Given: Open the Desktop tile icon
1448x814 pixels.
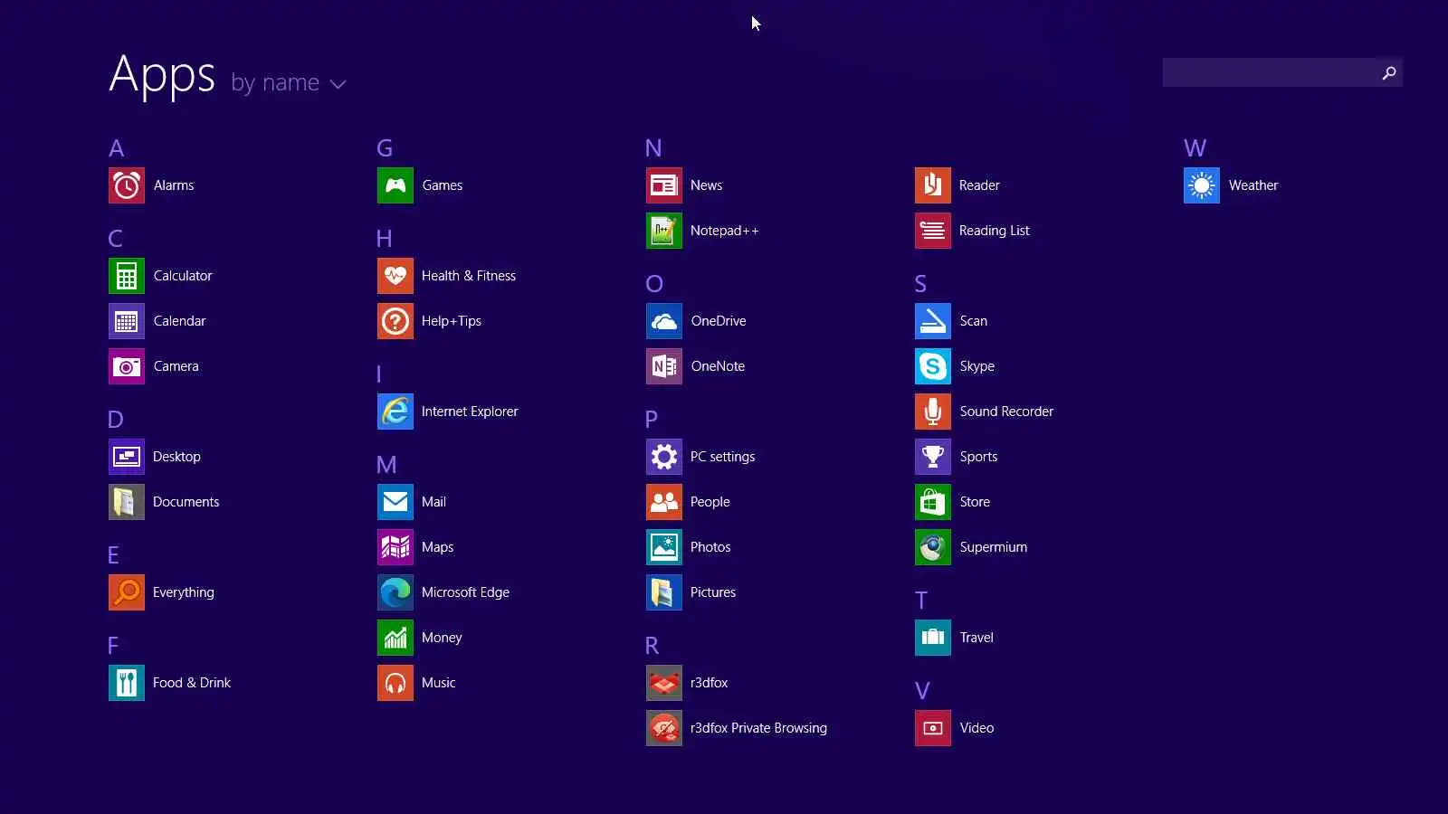Looking at the screenshot, I should click(x=127, y=457).
